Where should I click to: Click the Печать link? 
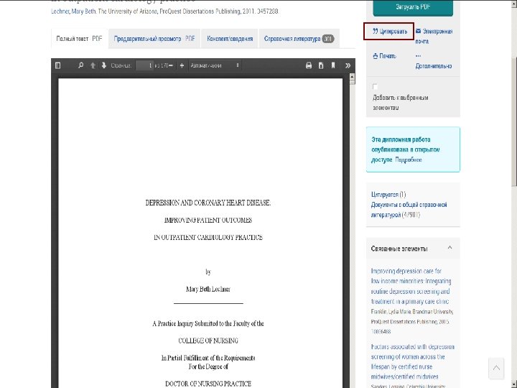[x=384, y=56]
